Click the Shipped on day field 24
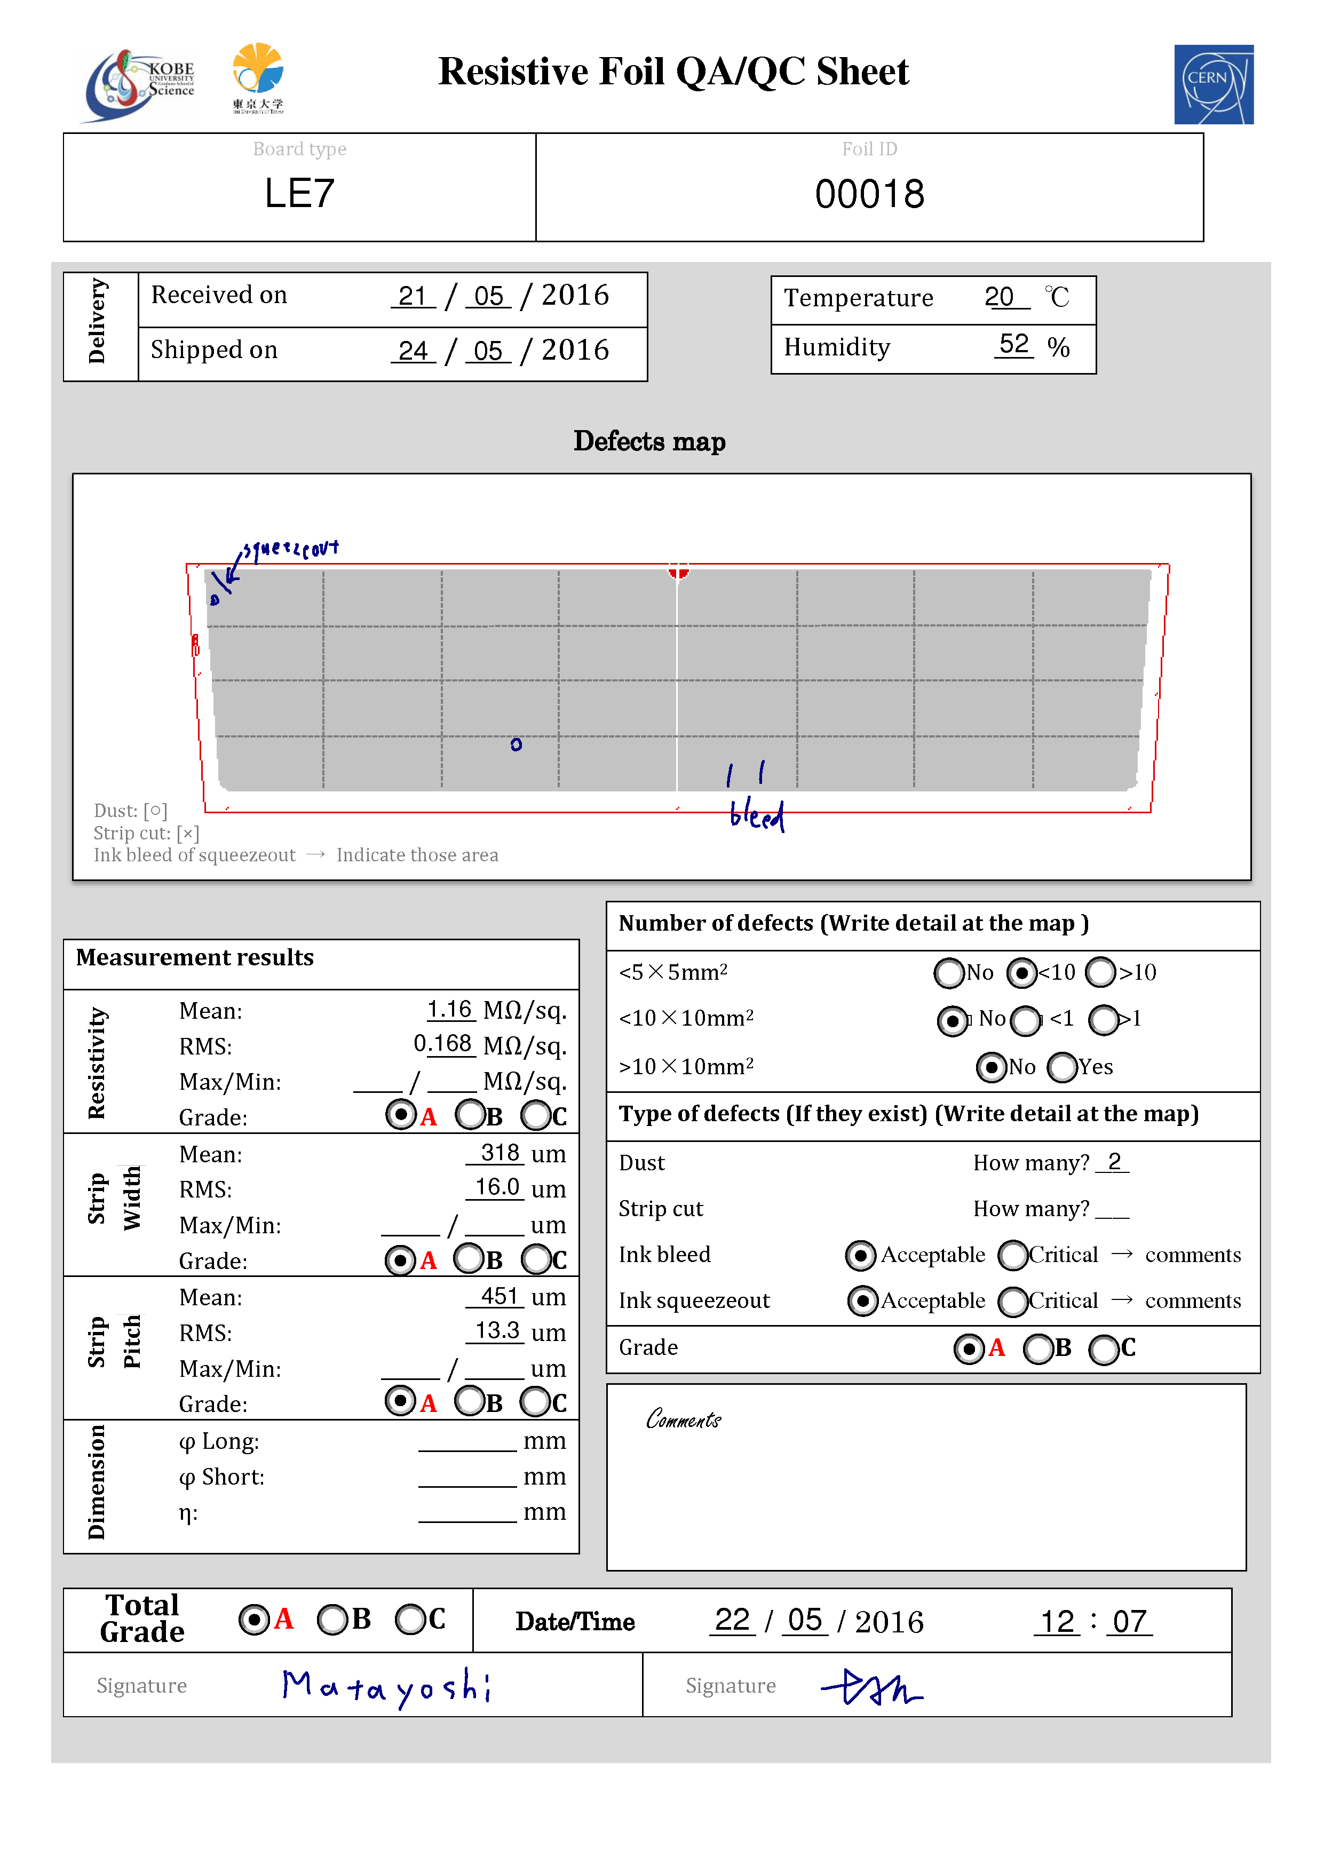 pyautogui.click(x=414, y=351)
